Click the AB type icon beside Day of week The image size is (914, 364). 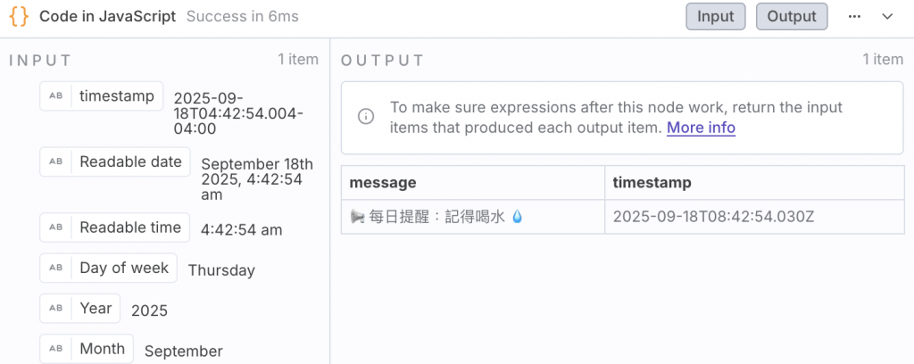coord(55,268)
